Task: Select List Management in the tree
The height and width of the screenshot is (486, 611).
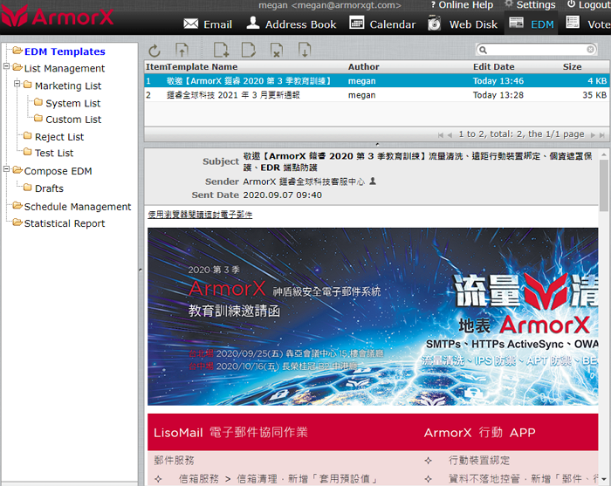Action: click(x=65, y=69)
